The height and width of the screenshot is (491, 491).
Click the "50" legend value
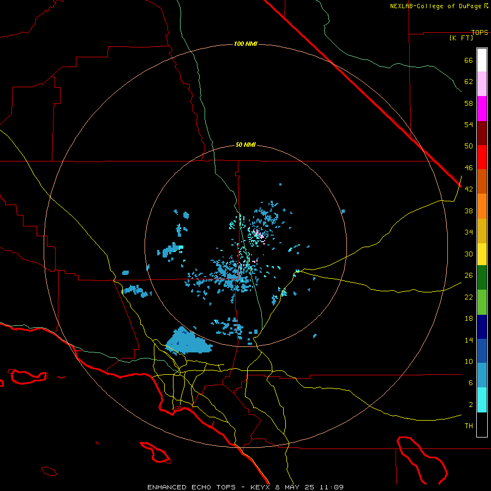point(469,146)
